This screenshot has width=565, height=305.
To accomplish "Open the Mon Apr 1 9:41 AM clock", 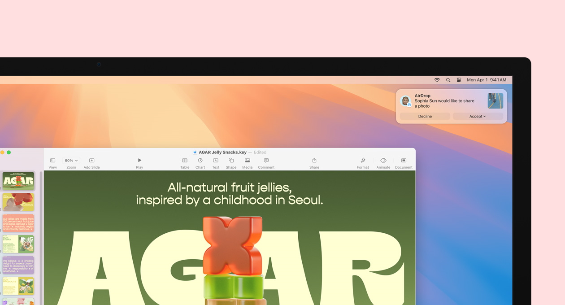I will [x=487, y=80].
